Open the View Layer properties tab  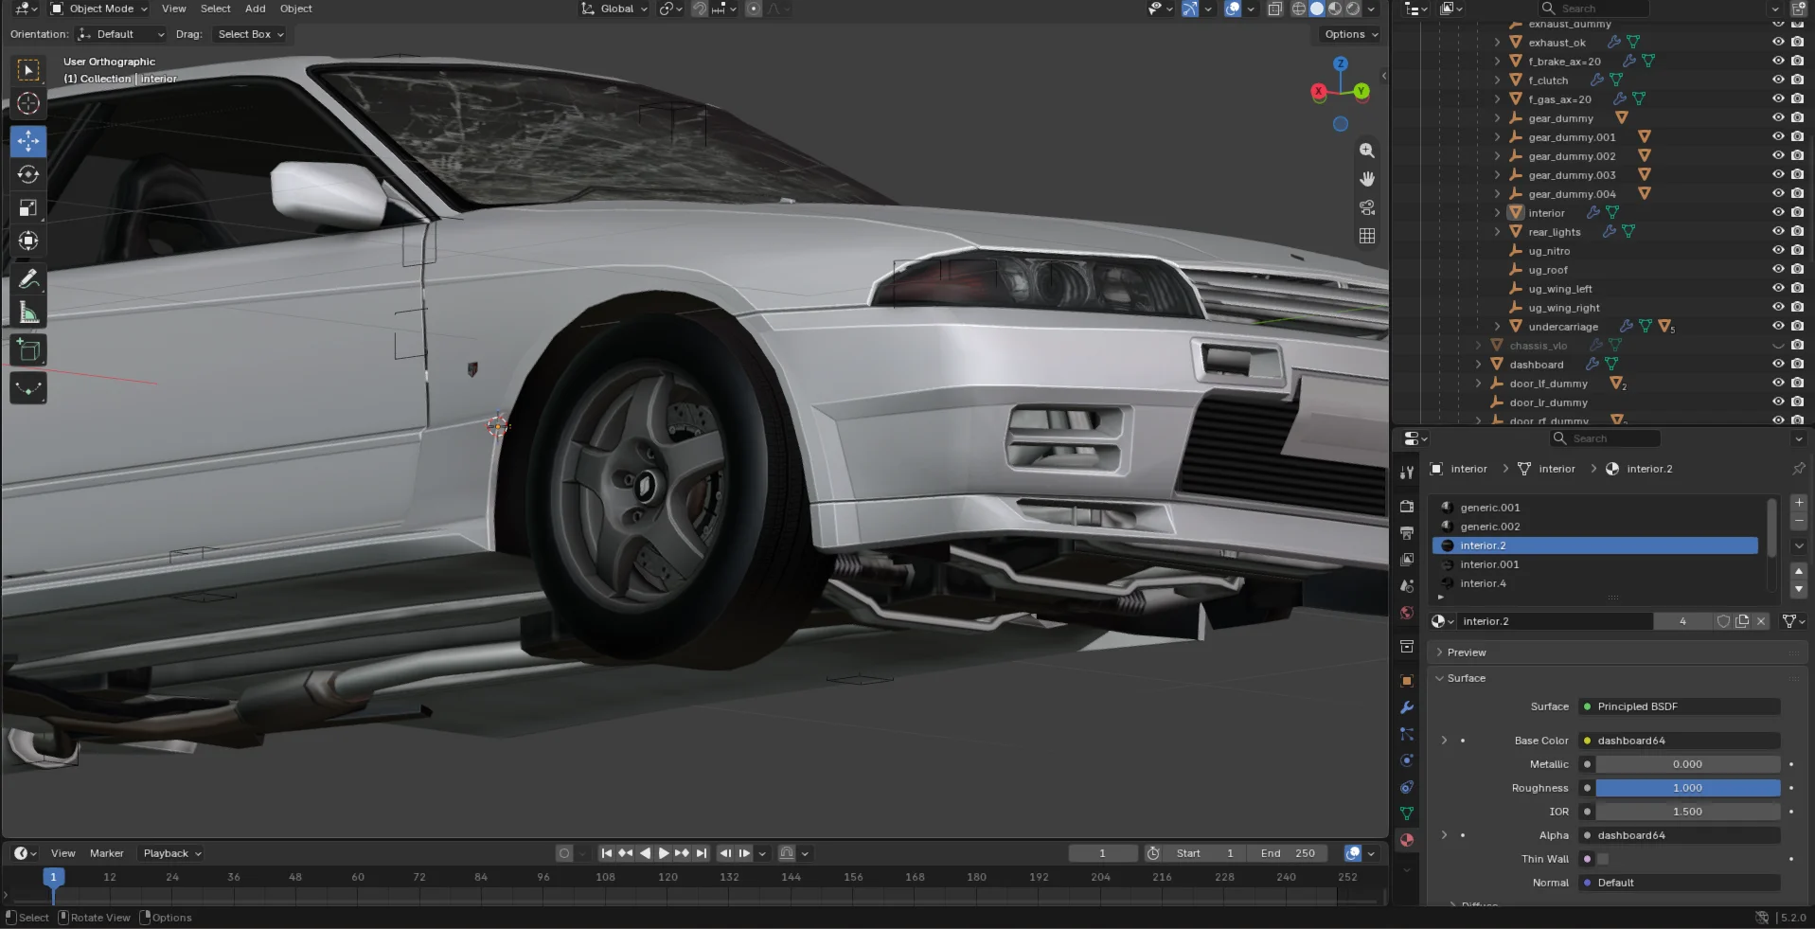(x=1407, y=560)
